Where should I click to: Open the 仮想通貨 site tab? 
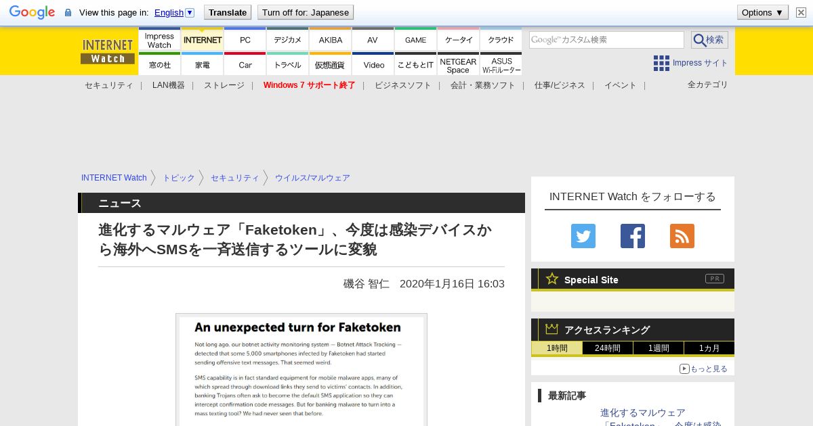click(331, 64)
